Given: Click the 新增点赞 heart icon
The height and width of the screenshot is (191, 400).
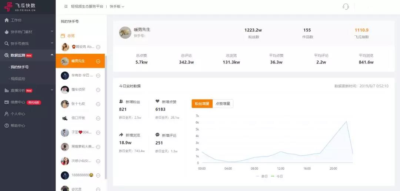Looking at the screenshot, I should coord(157,101).
